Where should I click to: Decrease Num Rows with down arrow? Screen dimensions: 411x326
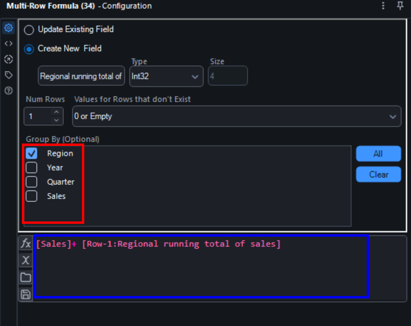pyautogui.click(x=56, y=120)
